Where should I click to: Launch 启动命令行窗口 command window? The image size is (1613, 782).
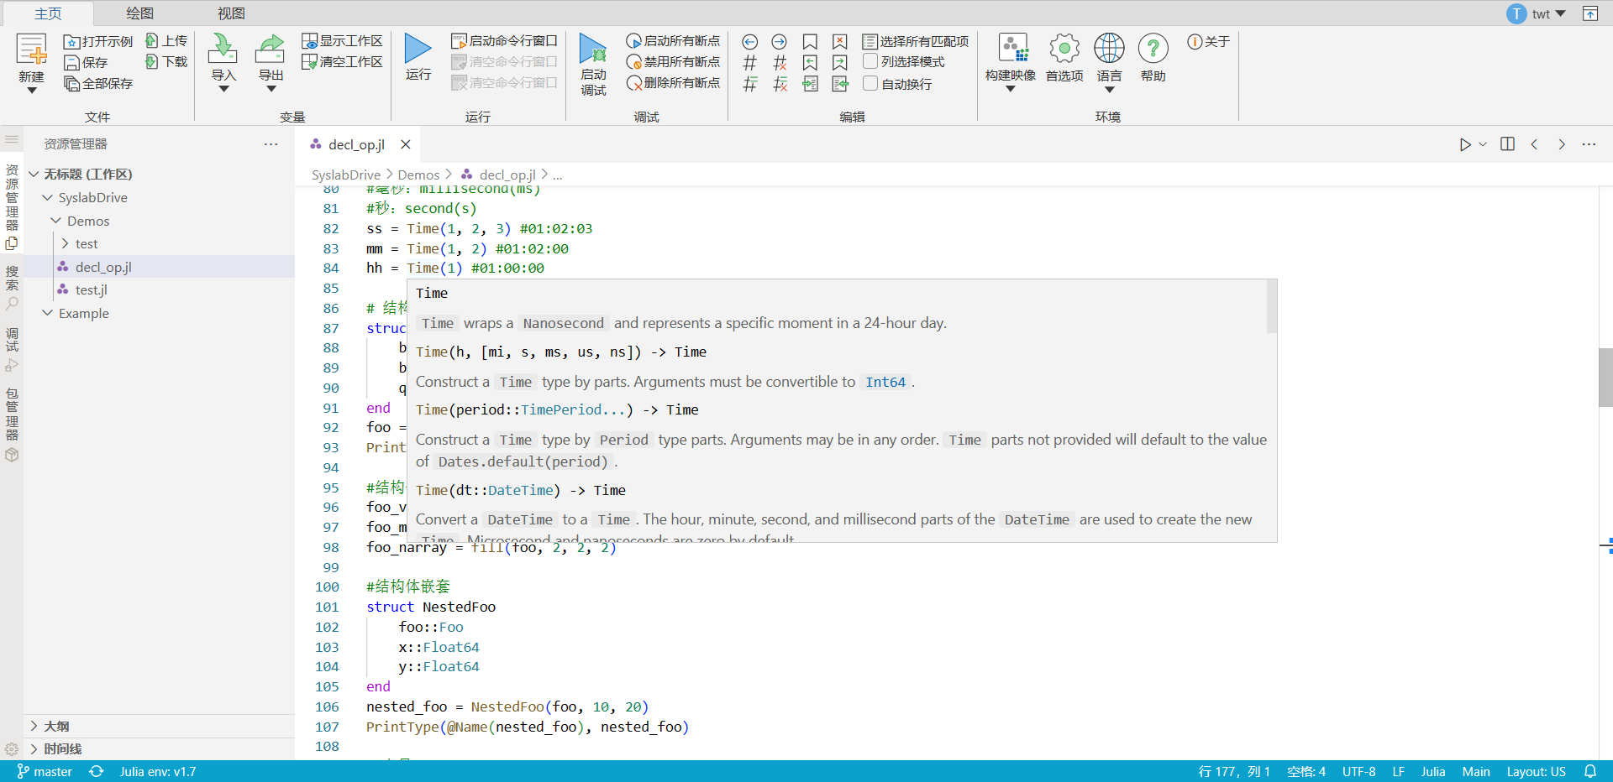click(505, 40)
